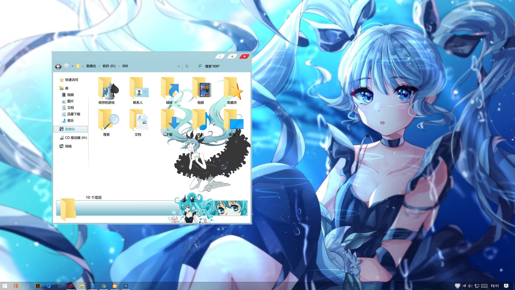Open the blue tiles app on taskbar
Viewport: 515px width, 290px height.
(126, 286)
